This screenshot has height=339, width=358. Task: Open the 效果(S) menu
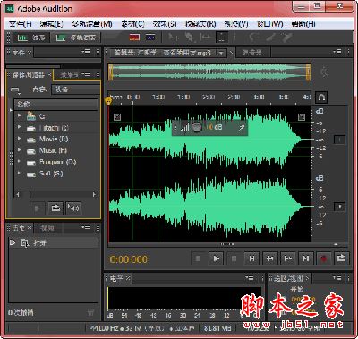click(165, 24)
